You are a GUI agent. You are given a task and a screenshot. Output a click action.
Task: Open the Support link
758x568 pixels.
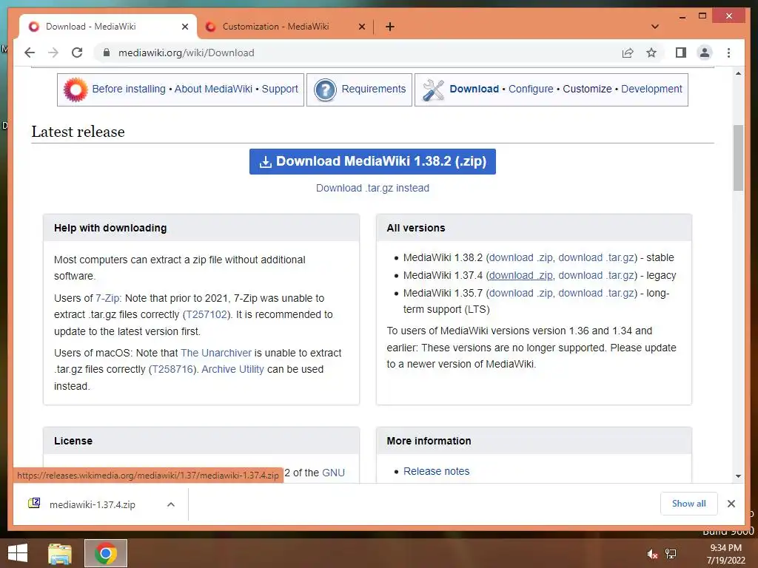280,89
